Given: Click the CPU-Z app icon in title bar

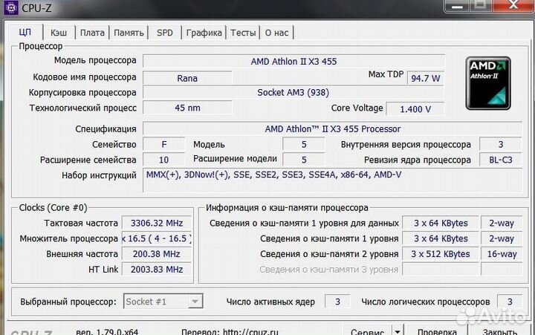Looking at the screenshot, I should tap(10, 7).
